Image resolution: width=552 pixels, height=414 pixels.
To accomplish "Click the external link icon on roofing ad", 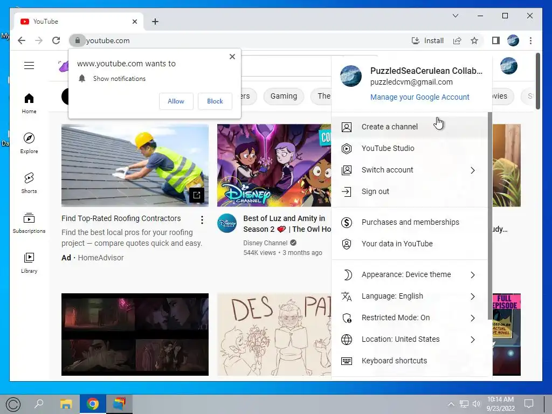I will (x=196, y=195).
